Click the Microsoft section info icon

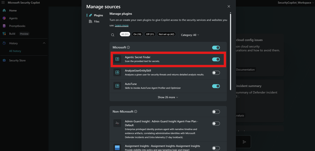point(128,47)
